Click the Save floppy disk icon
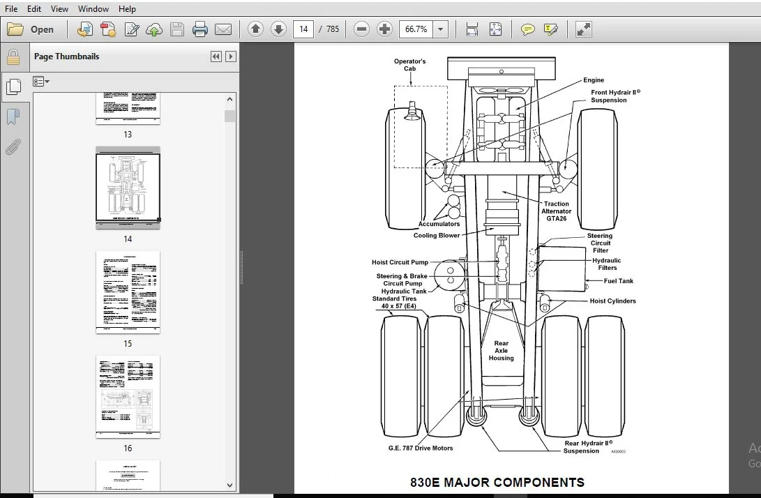The width and height of the screenshot is (761, 498). pos(177,29)
